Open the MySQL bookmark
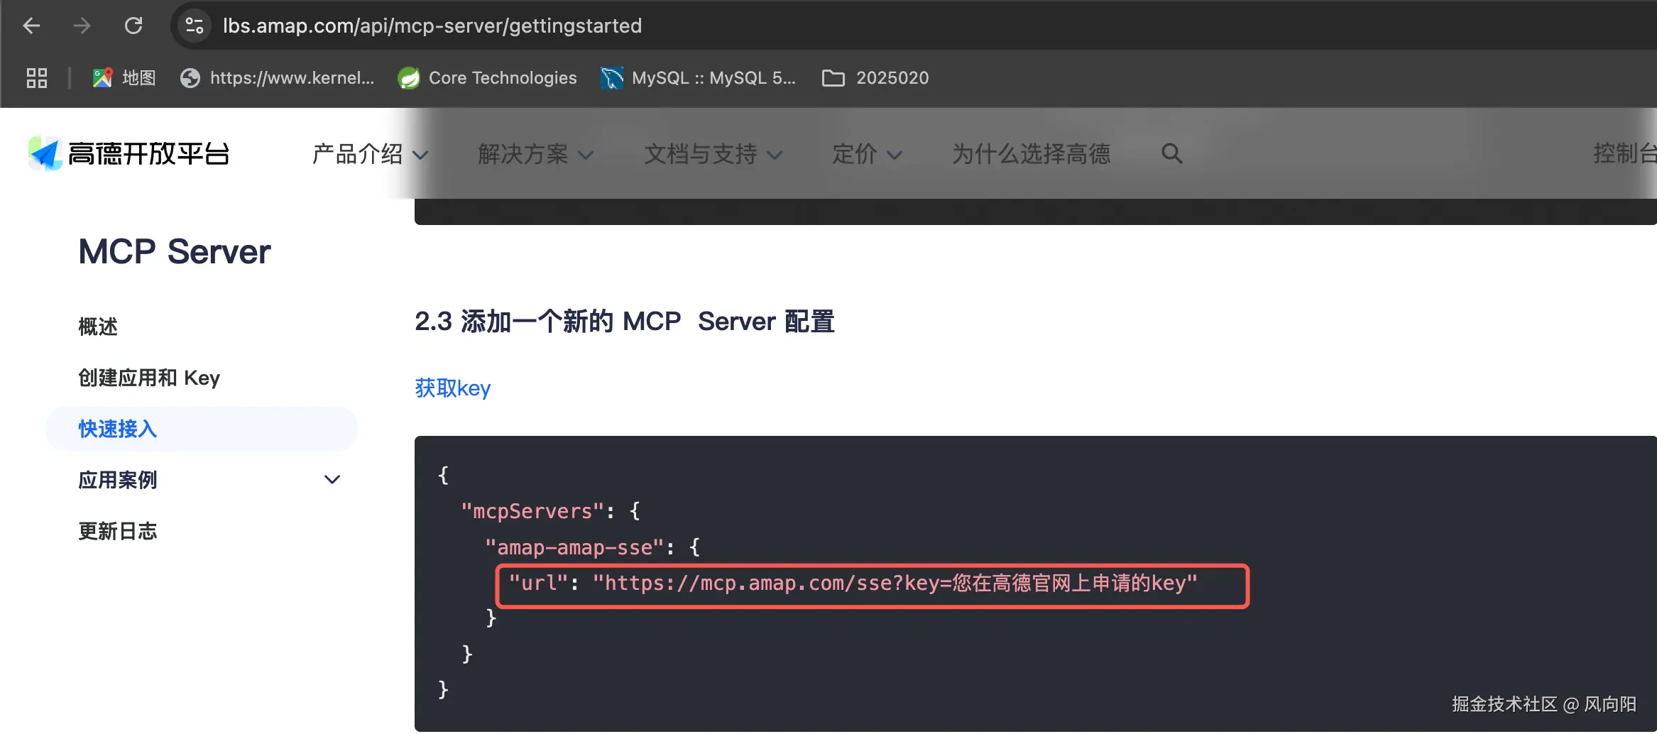The height and width of the screenshot is (734, 1657). click(699, 78)
